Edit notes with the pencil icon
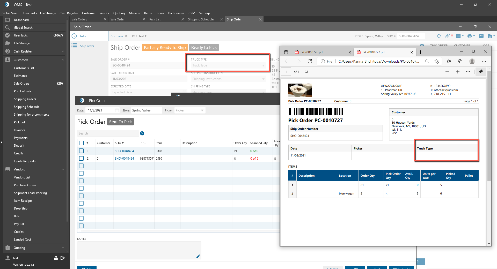This screenshot has width=497, height=269. pyautogui.click(x=198, y=256)
